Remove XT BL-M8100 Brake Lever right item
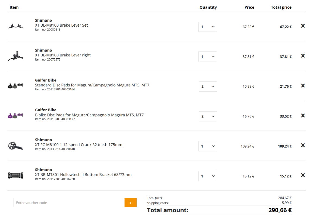The width and height of the screenshot is (326, 216). (x=303, y=56)
